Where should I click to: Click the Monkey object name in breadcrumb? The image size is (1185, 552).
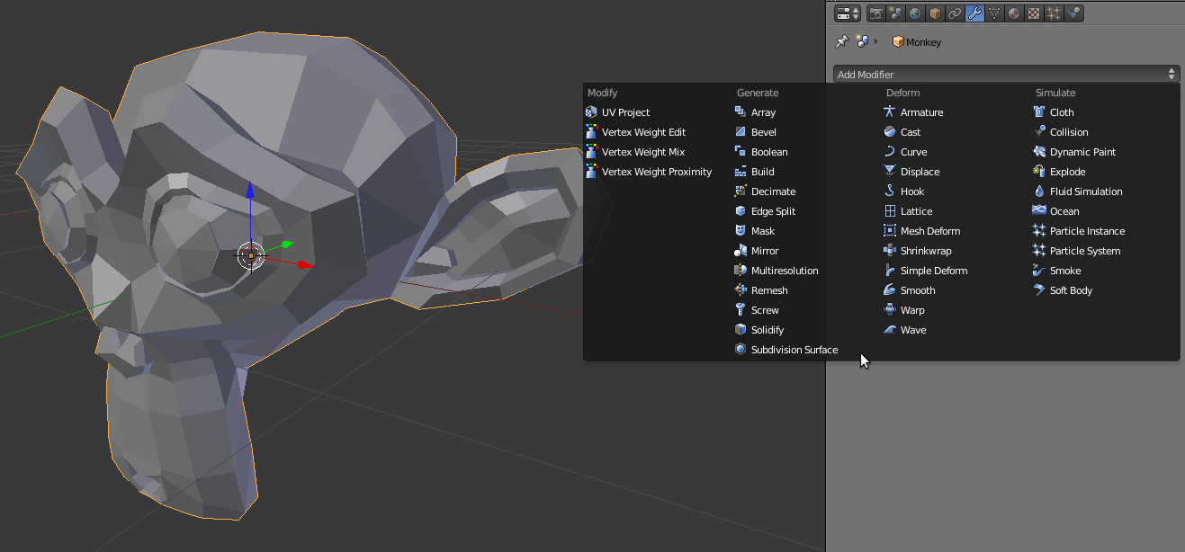(922, 42)
